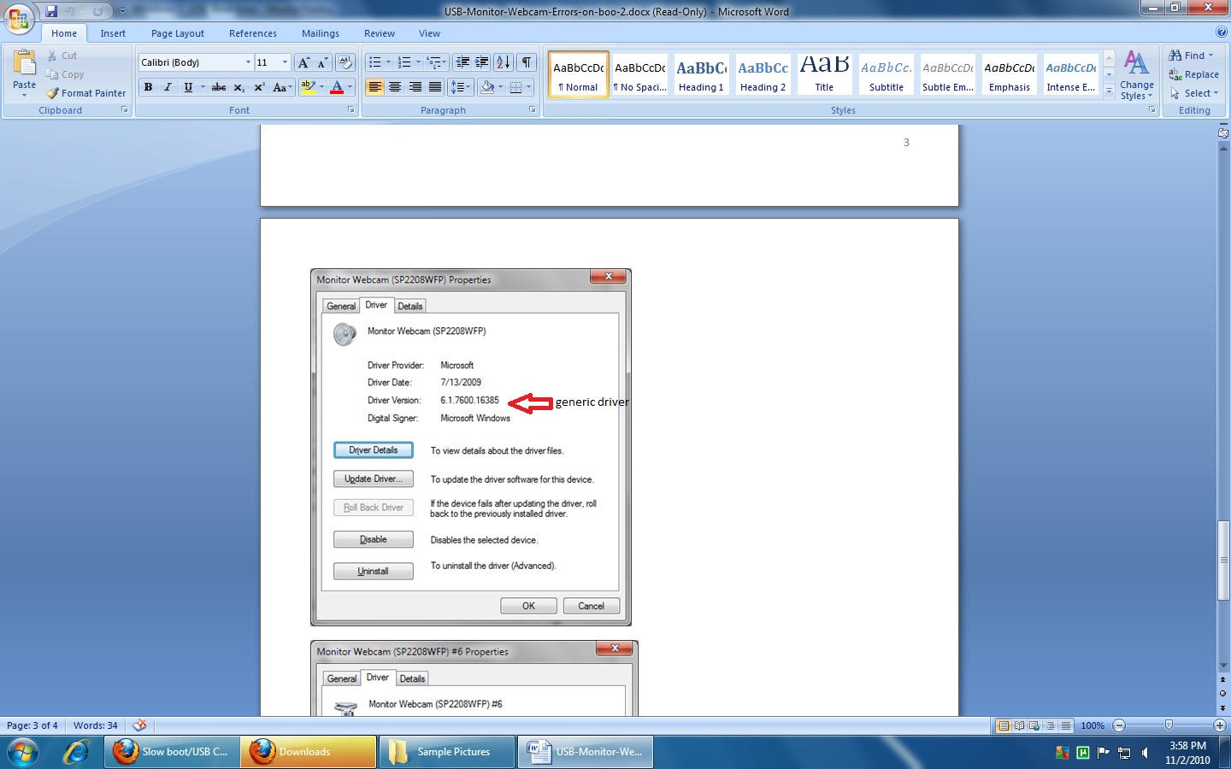This screenshot has width=1231, height=769.
Task: Sort text with the A-Z icon
Action: point(504,62)
